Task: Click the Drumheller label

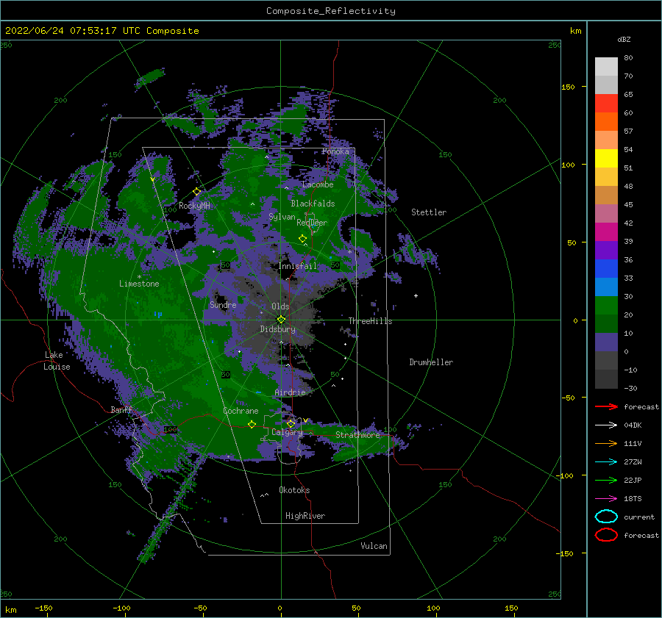Action: coord(431,362)
